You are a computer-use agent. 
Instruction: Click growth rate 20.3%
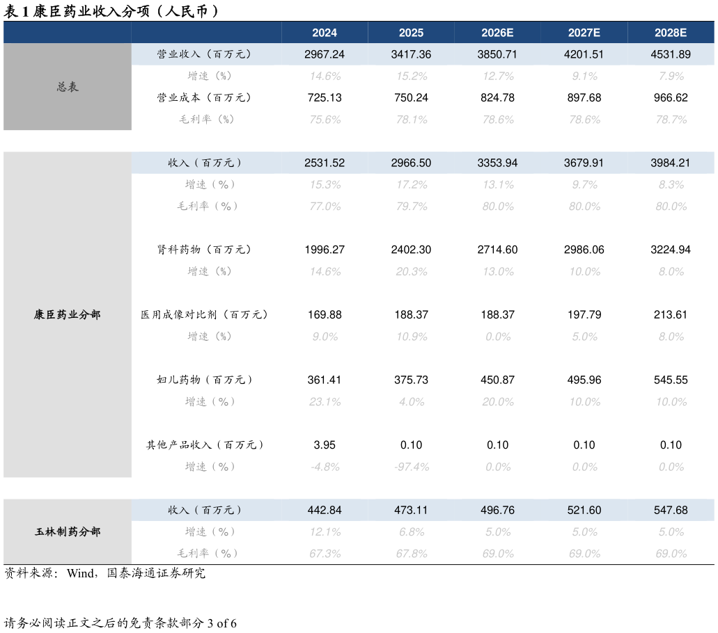pyautogui.click(x=412, y=272)
